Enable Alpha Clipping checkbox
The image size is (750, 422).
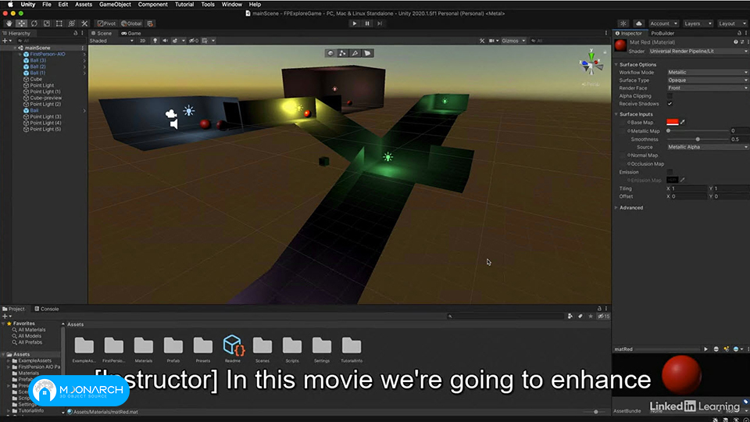[670, 96]
